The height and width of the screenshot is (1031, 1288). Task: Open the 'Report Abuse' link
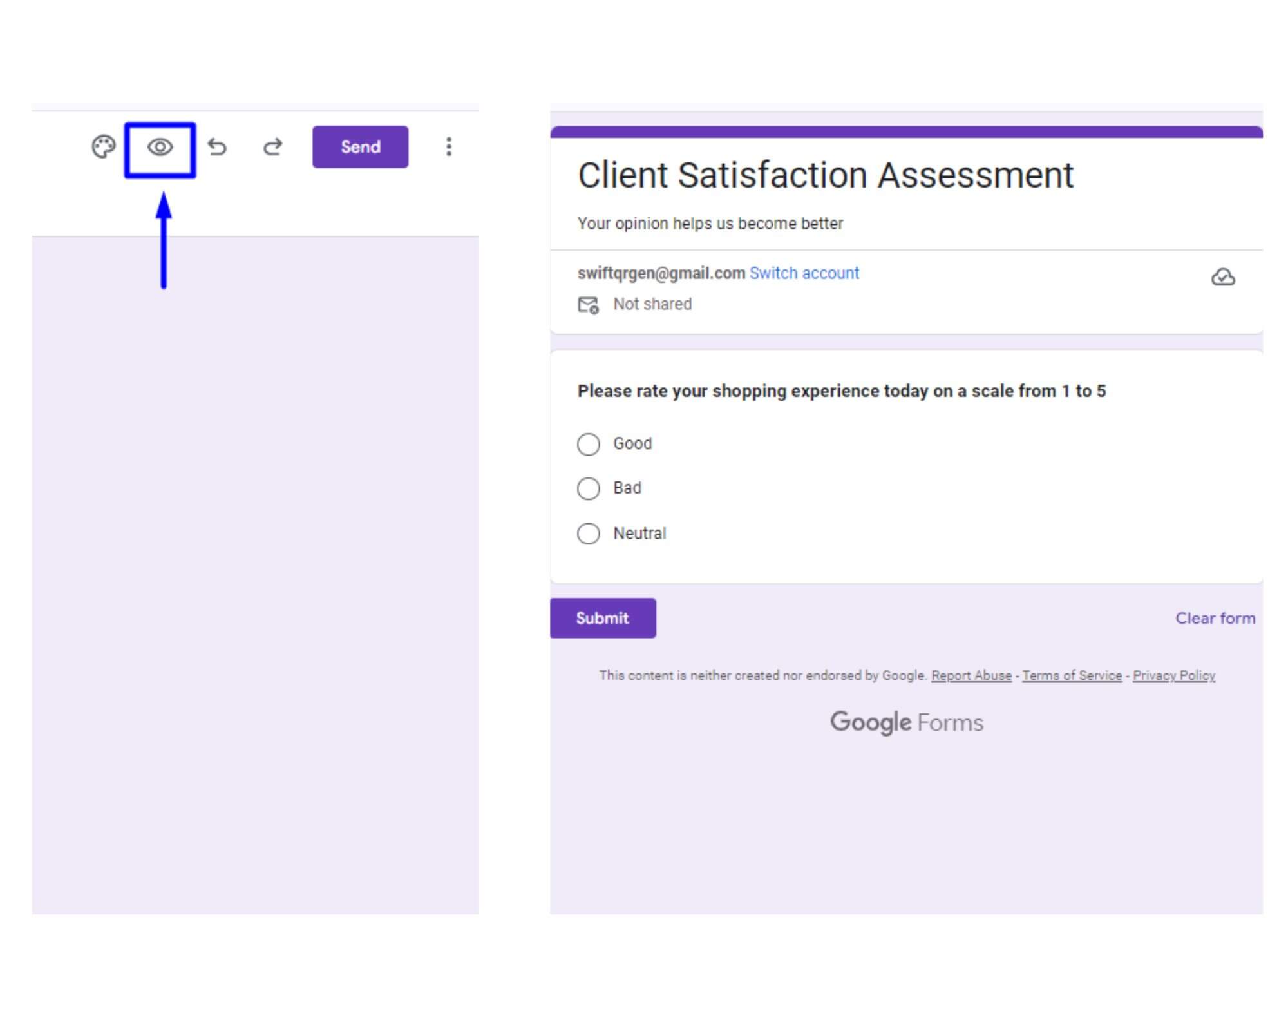[x=971, y=675]
